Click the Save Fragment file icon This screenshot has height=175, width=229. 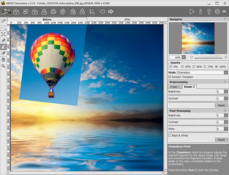pyautogui.click(x=82, y=11)
